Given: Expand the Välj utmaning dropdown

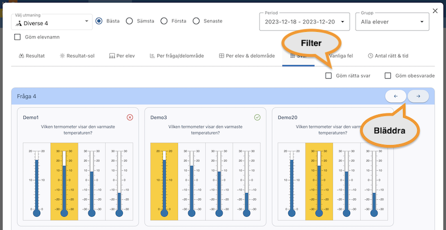Looking at the screenshot, I should 52,21.
